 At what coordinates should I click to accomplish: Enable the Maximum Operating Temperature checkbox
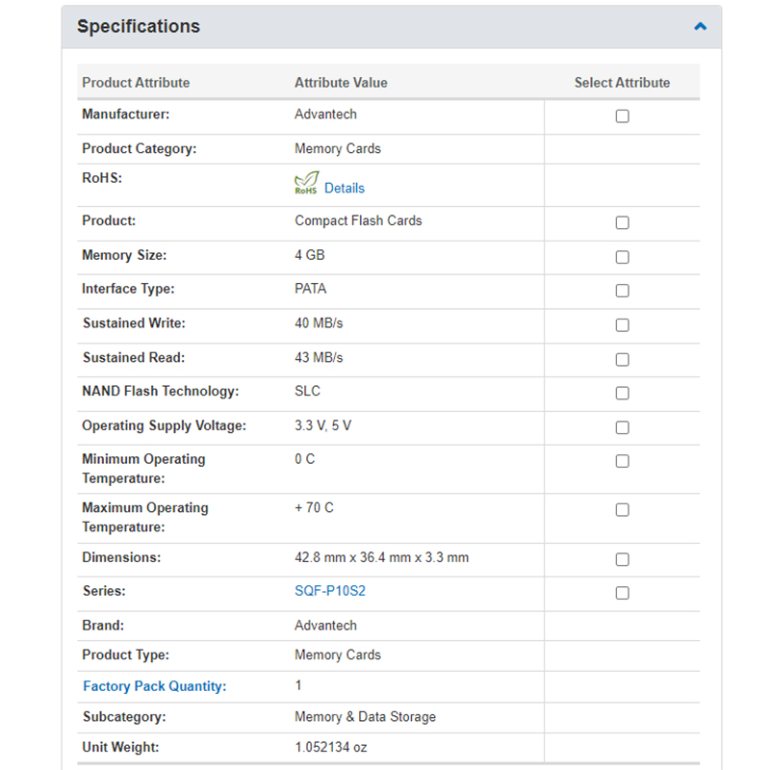click(x=622, y=509)
